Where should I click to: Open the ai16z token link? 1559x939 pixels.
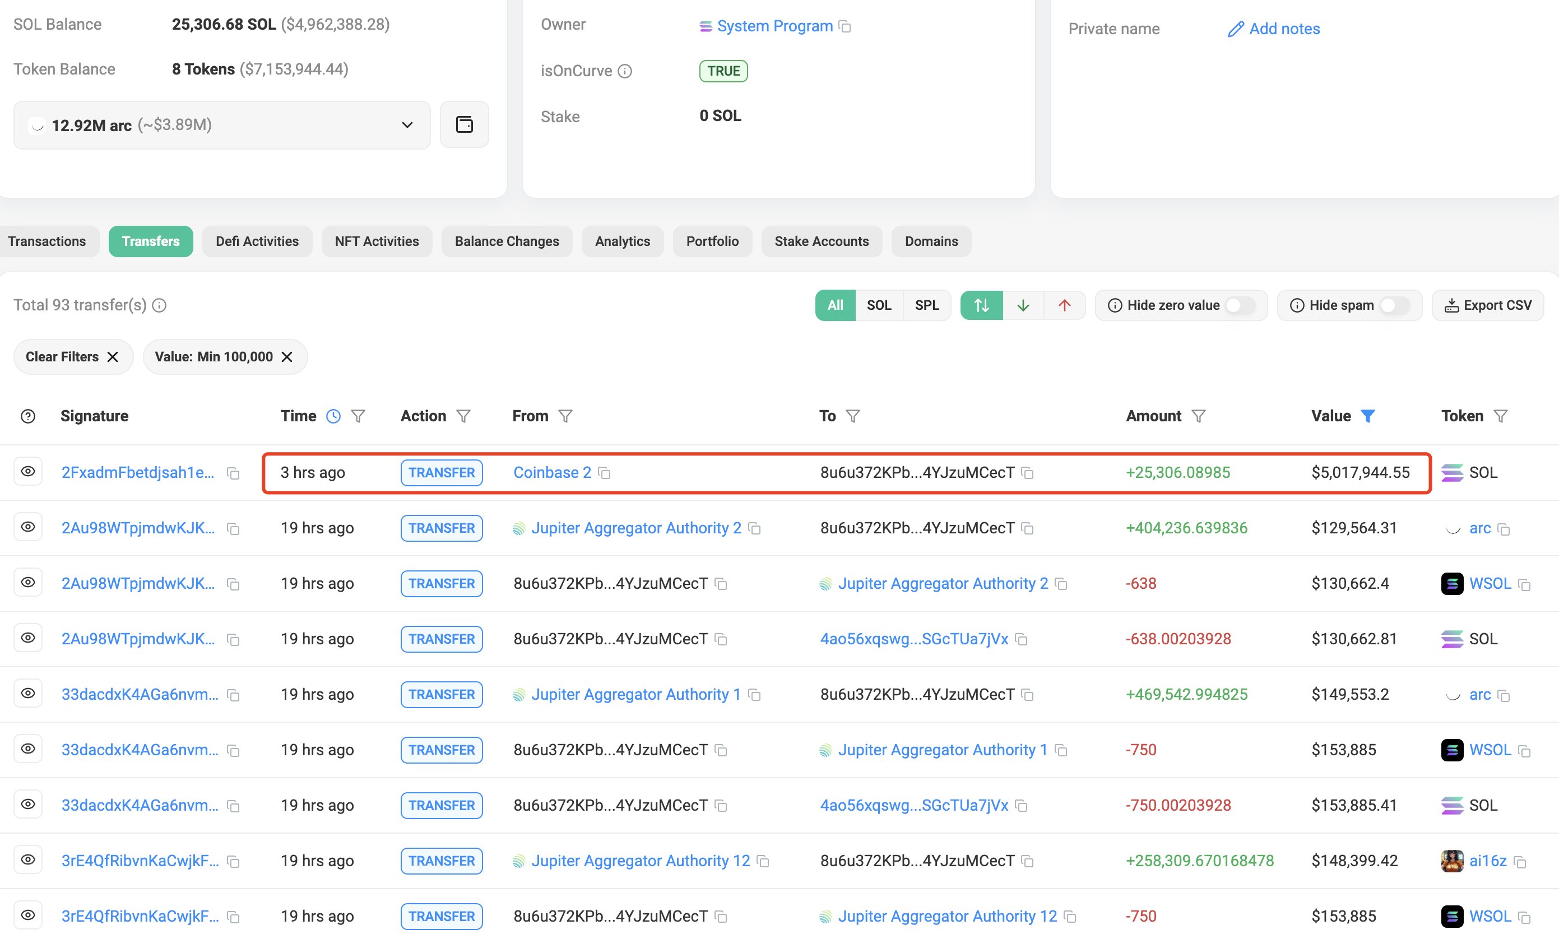pos(1487,861)
